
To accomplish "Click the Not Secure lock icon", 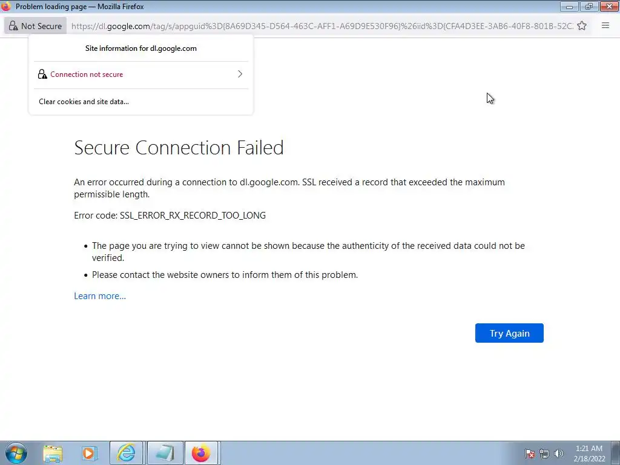I will (13, 26).
